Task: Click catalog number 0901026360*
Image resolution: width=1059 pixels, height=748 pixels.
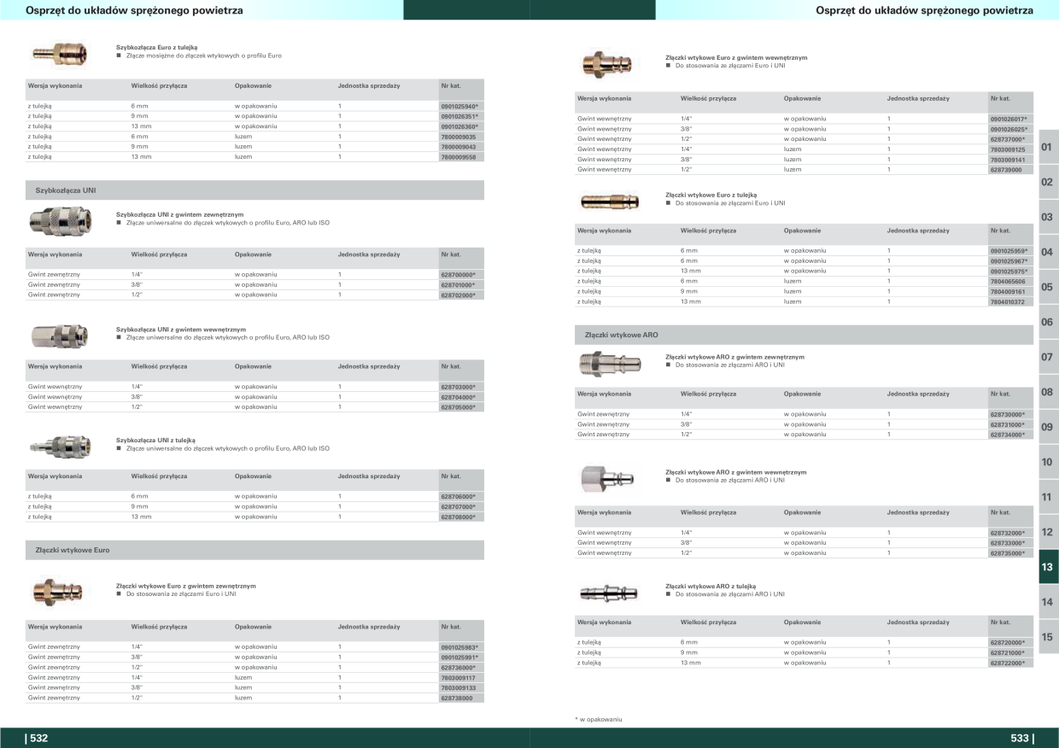Action: pos(459,126)
